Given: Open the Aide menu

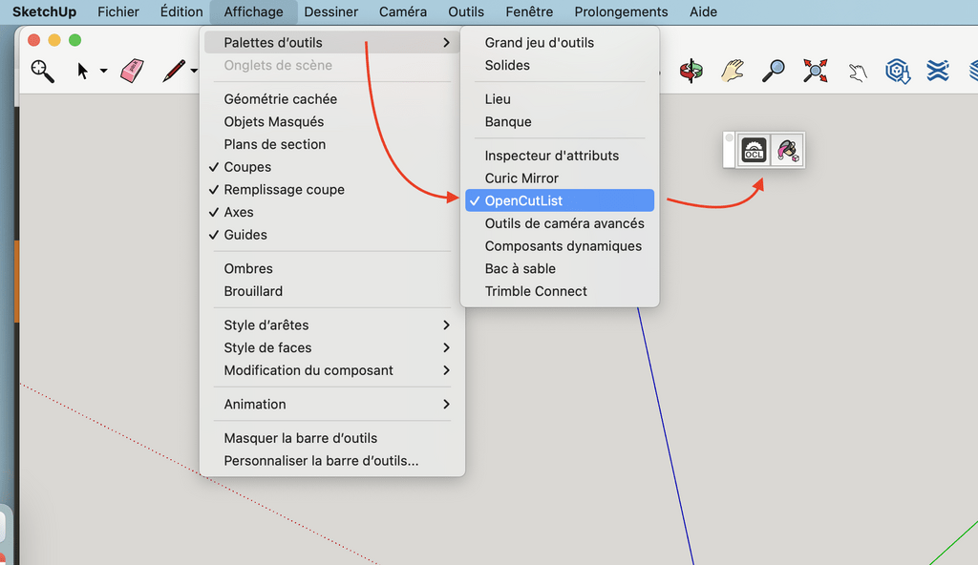Looking at the screenshot, I should pyautogui.click(x=703, y=11).
